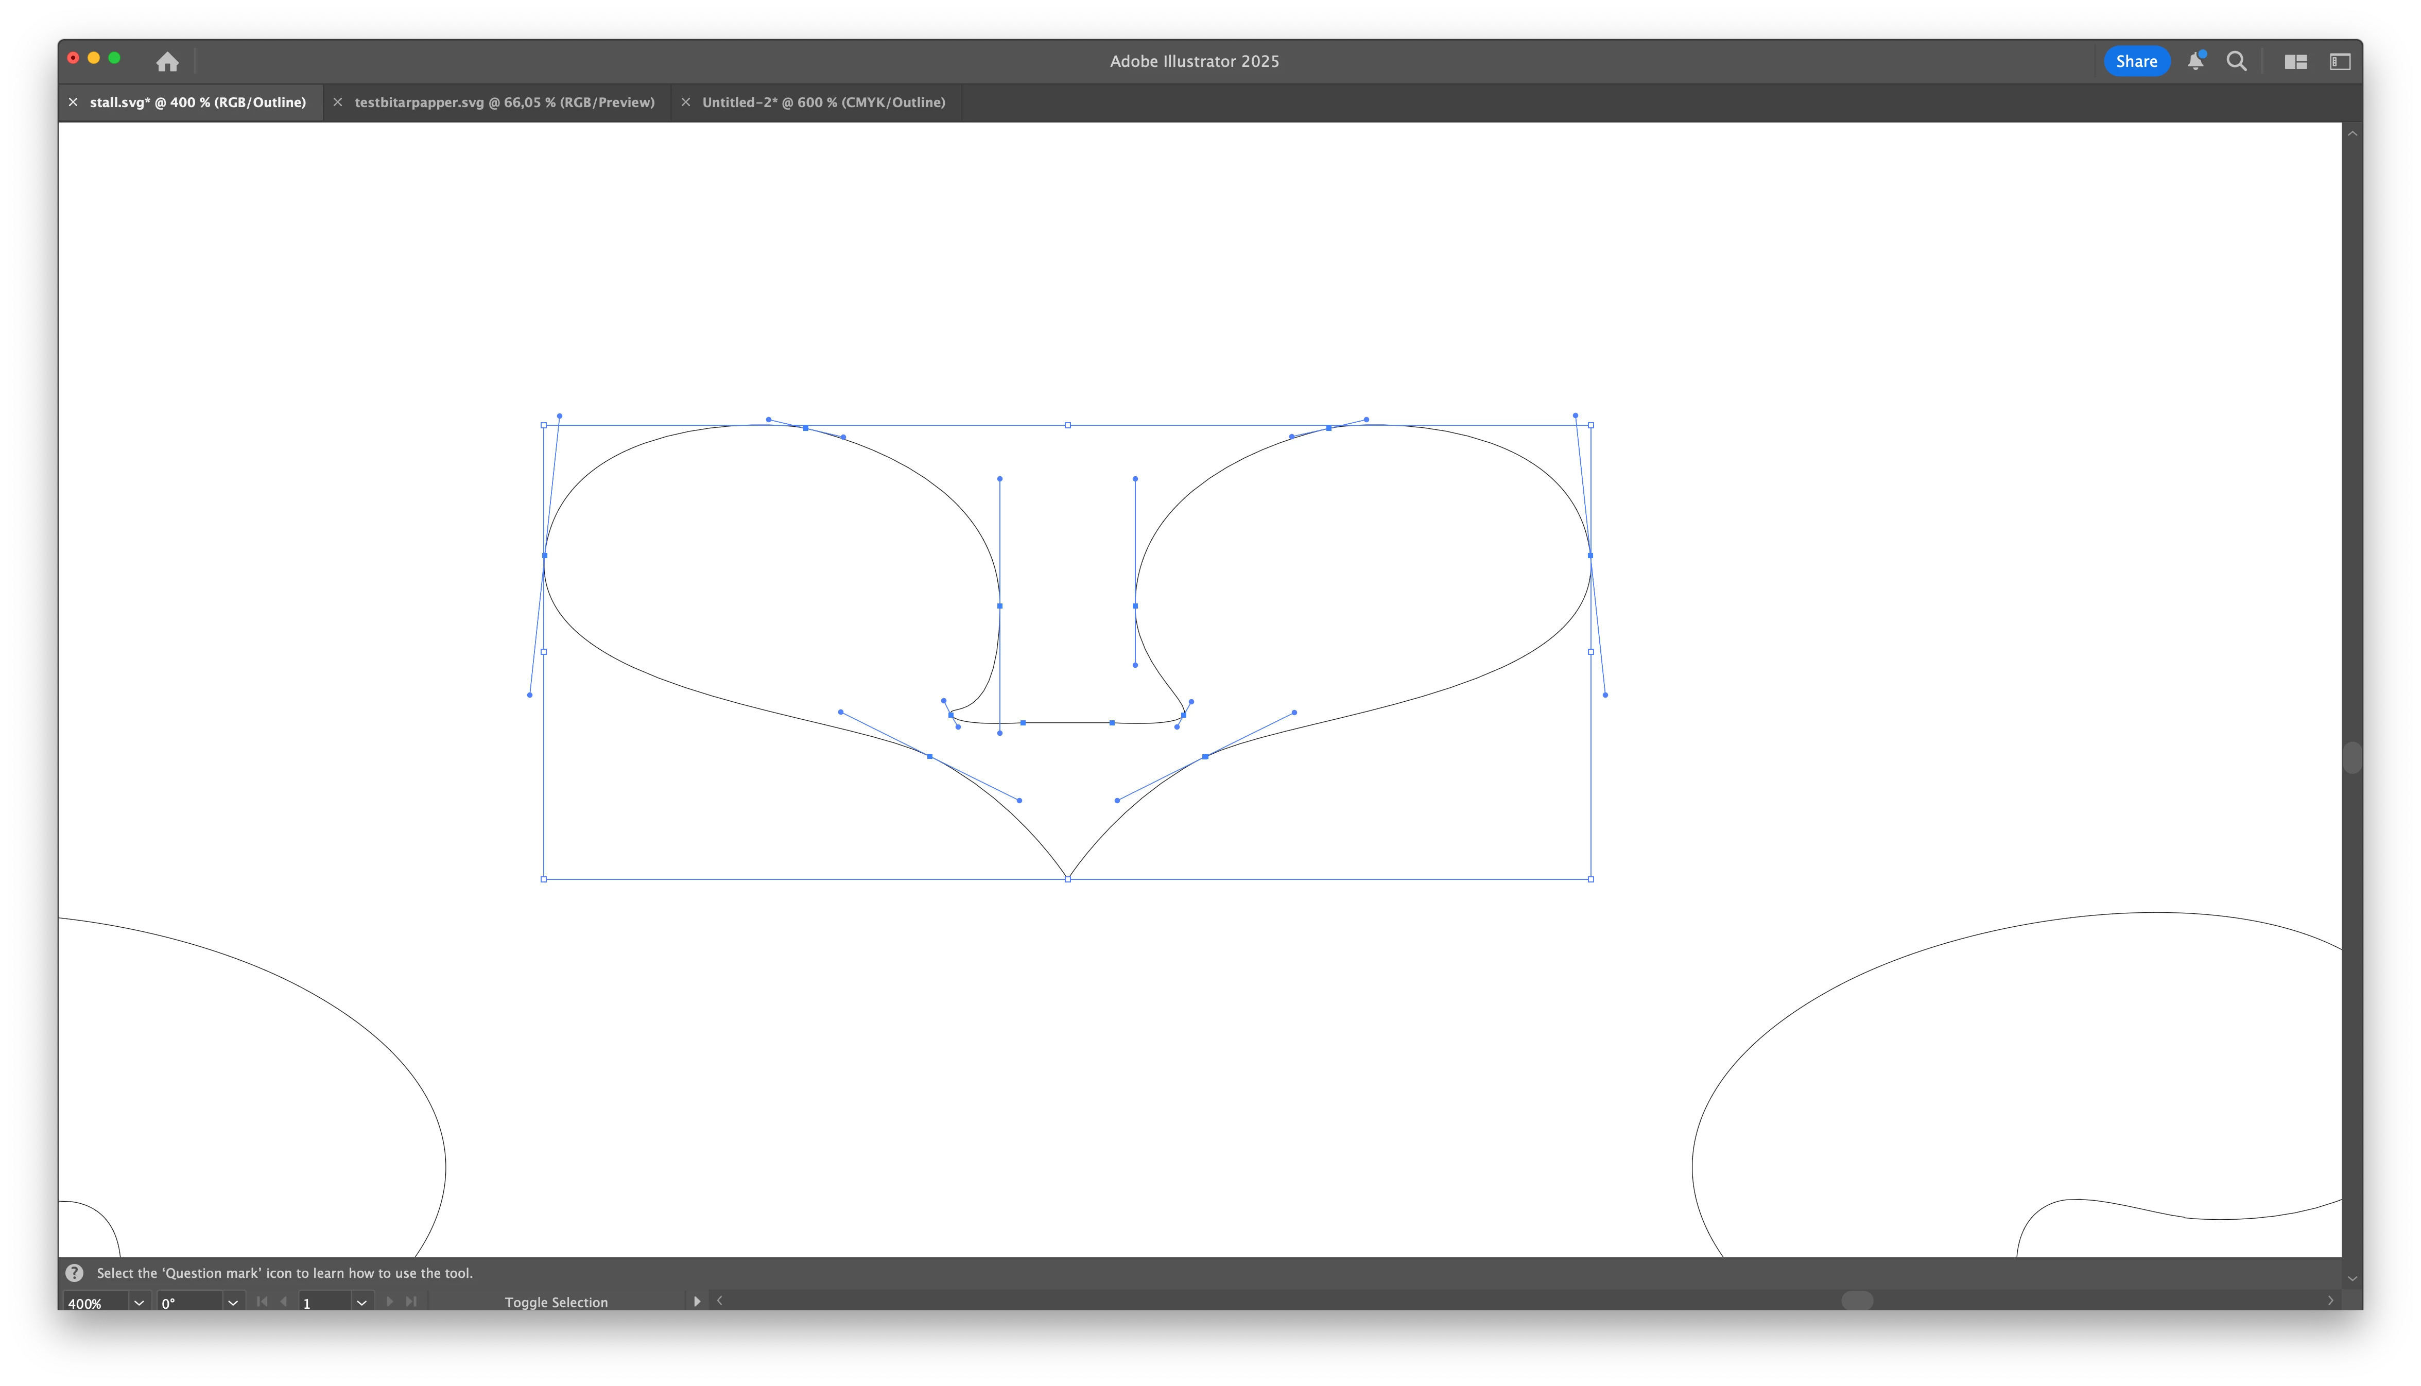Click the search magnifier icon
The width and height of the screenshot is (2421, 1386).
point(2236,62)
